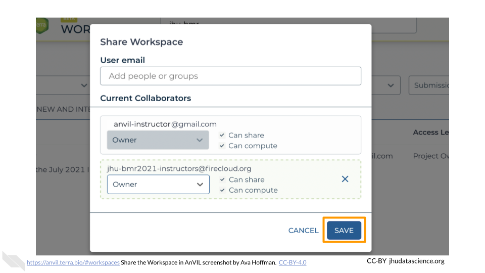Open the grayed Owner dropdown for anvil-instructor
Screen dimensions: 485x273
pos(158,140)
